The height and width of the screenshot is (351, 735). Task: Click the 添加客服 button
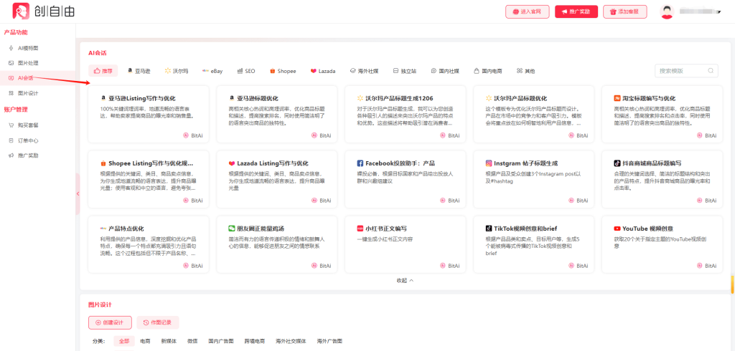click(624, 11)
